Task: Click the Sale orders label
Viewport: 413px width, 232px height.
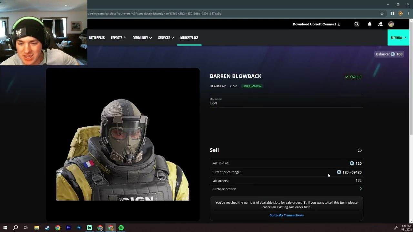Action: 220,181
